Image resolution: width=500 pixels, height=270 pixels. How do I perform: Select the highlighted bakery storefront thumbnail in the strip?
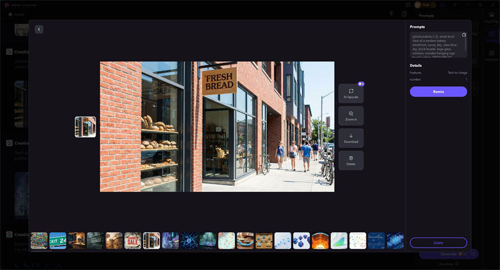(151, 241)
